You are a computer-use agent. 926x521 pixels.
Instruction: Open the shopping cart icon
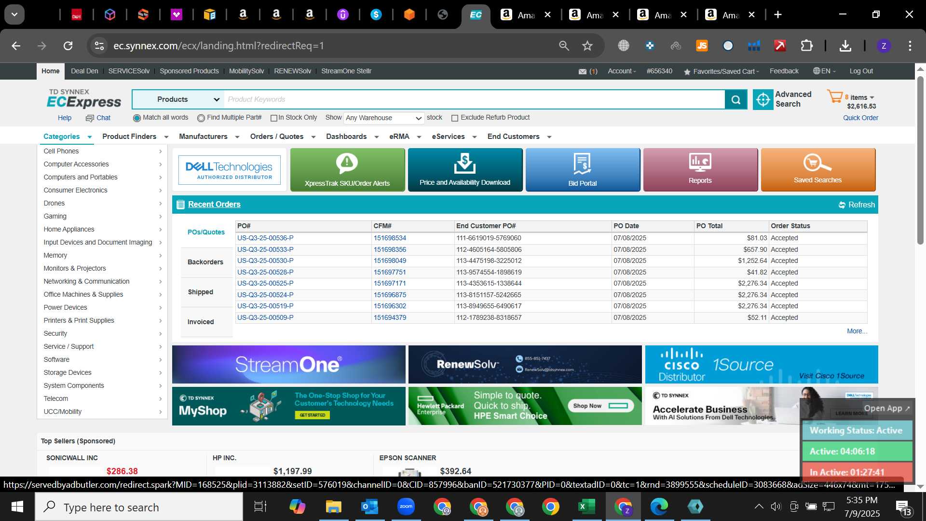pos(835,96)
